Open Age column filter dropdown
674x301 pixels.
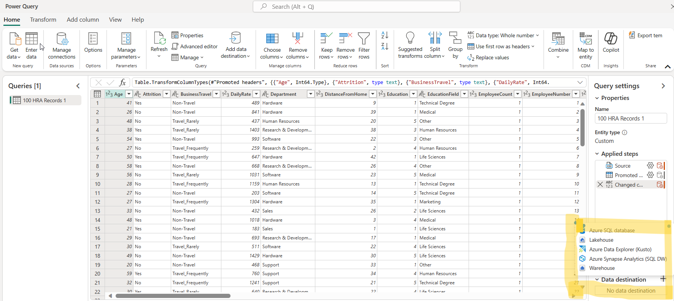pyautogui.click(x=129, y=94)
